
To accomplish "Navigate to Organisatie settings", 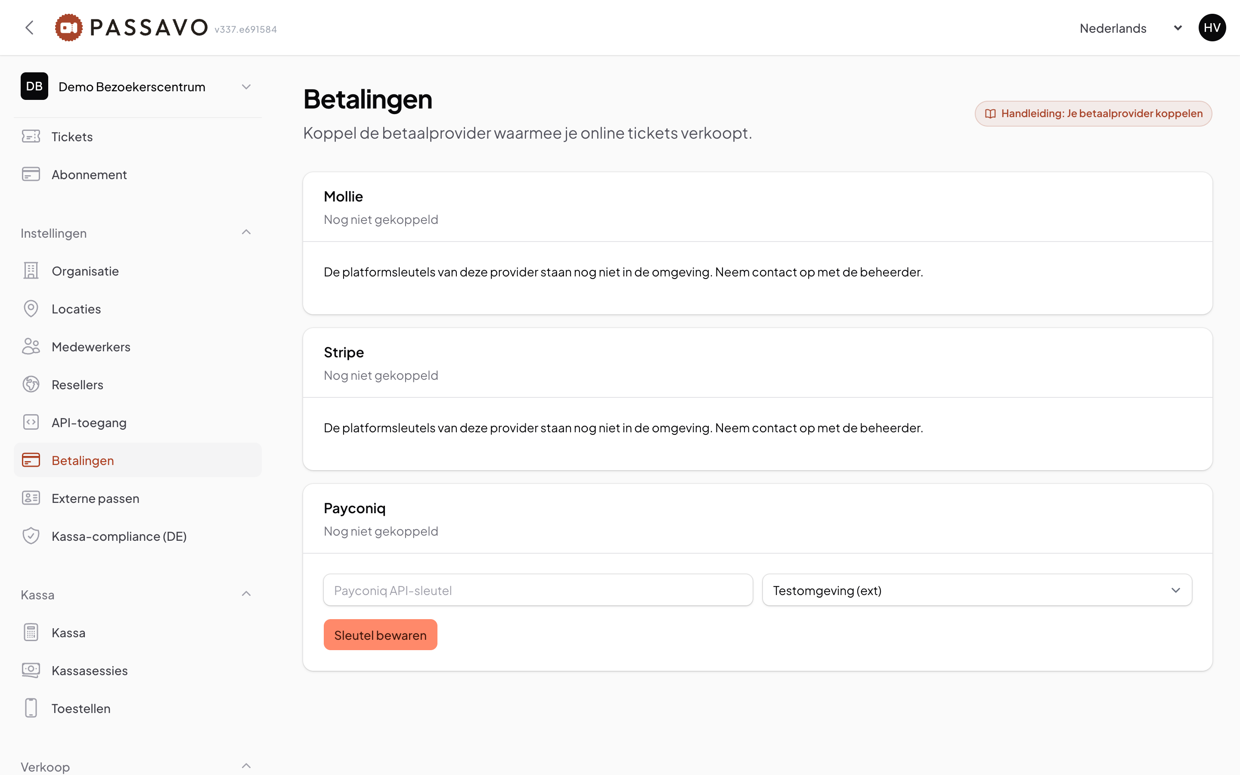I will tap(138, 271).
